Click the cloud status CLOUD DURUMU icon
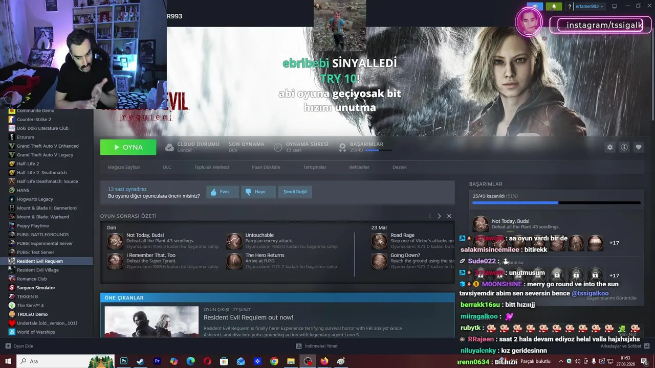This screenshot has width=655, height=368. (x=169, y=147)
